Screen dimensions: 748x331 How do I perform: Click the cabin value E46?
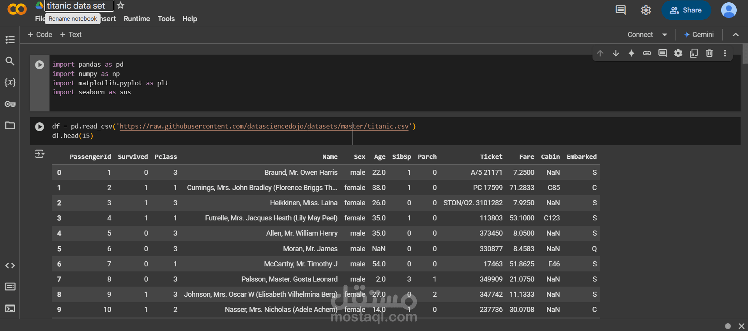(554, 264)
